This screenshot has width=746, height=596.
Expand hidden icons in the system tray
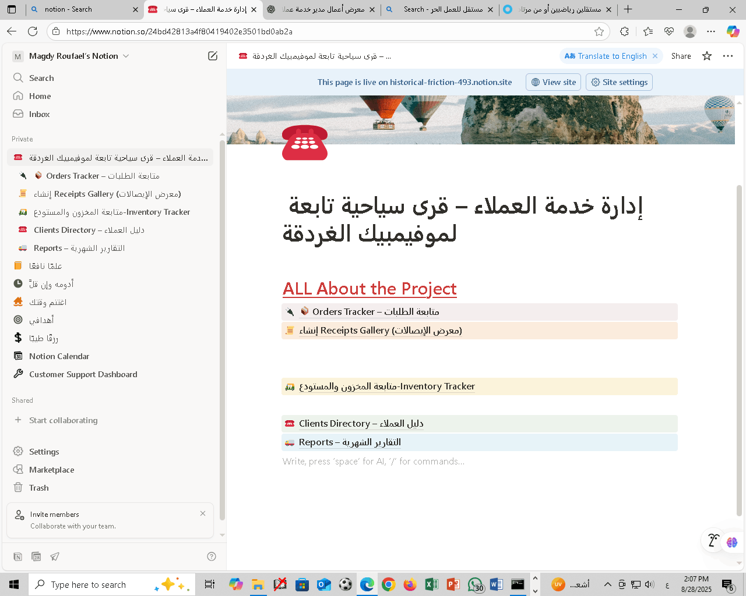[607, 584]
